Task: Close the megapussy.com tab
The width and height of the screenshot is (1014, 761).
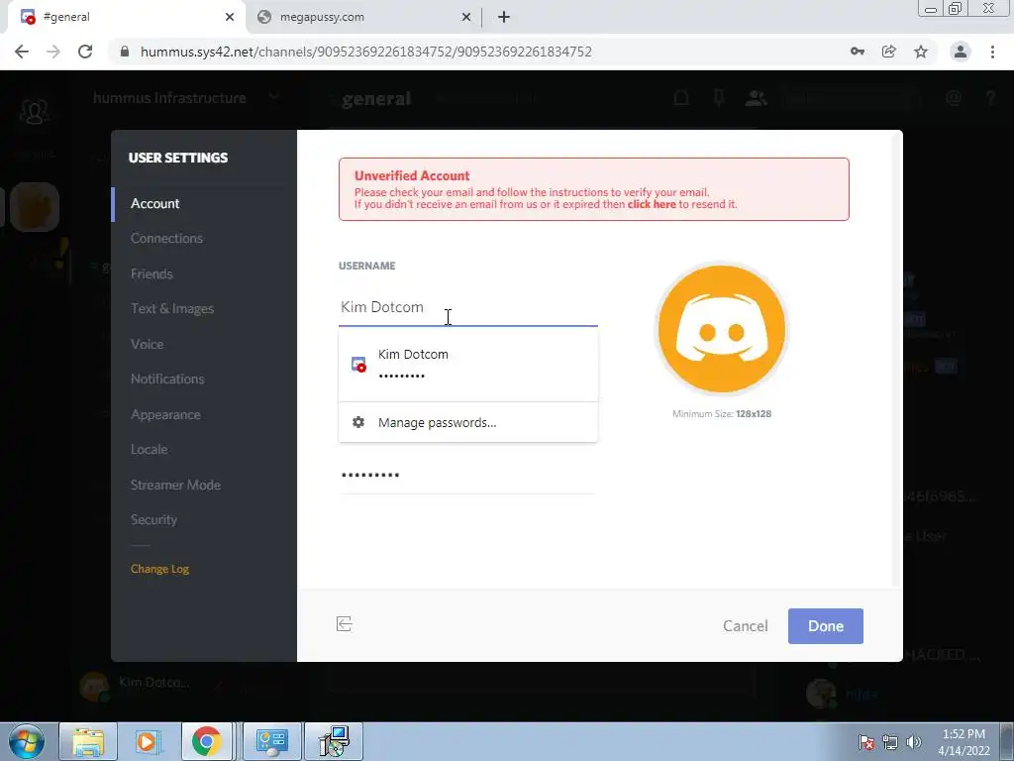Action: coord(465,17)
